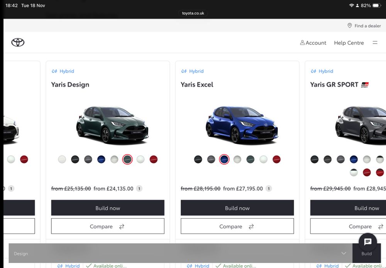The image size is (386, 268).
Task: Click the Account menu item
Action: [316, 43]
